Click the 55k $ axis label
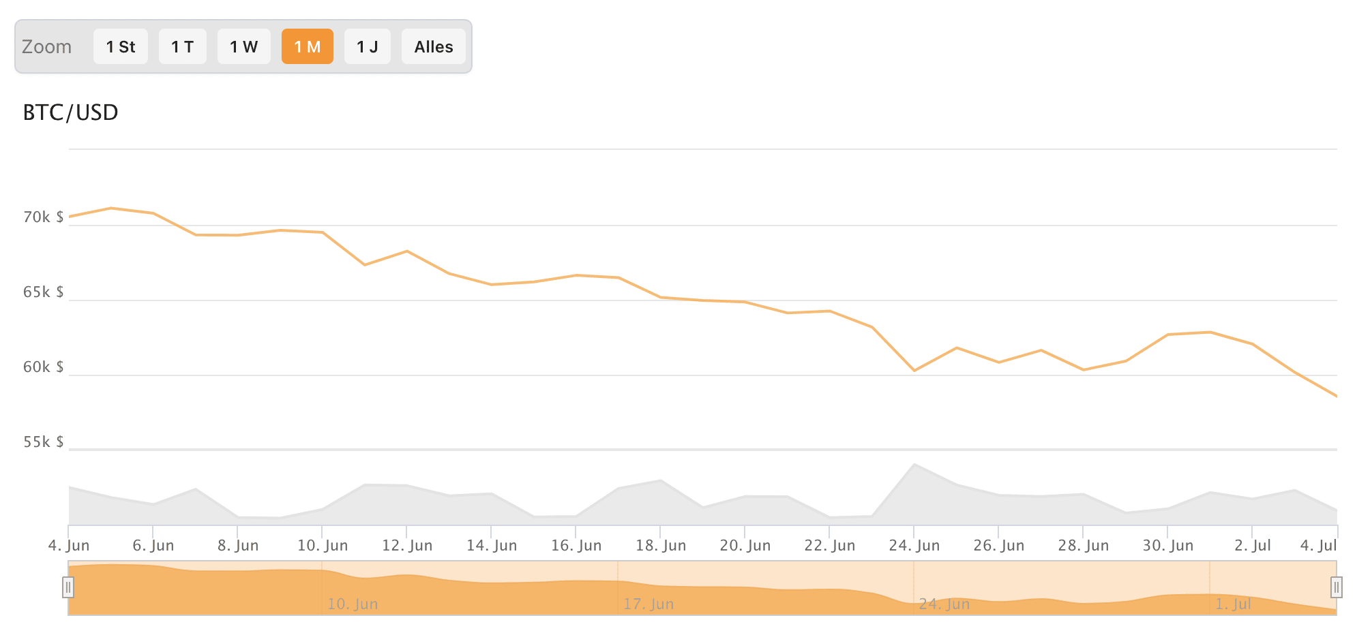 pyautogui.click(x=44, y=442)
